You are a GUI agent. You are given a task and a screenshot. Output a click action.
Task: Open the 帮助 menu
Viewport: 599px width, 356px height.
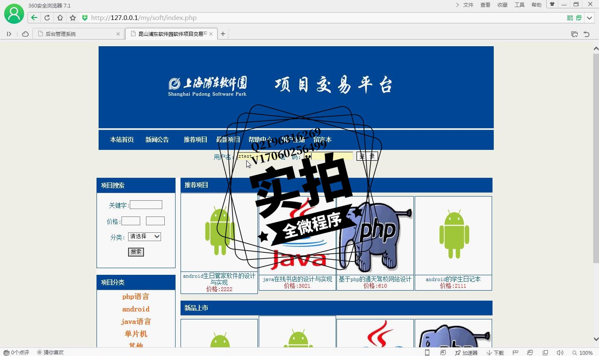coord(537,5)
